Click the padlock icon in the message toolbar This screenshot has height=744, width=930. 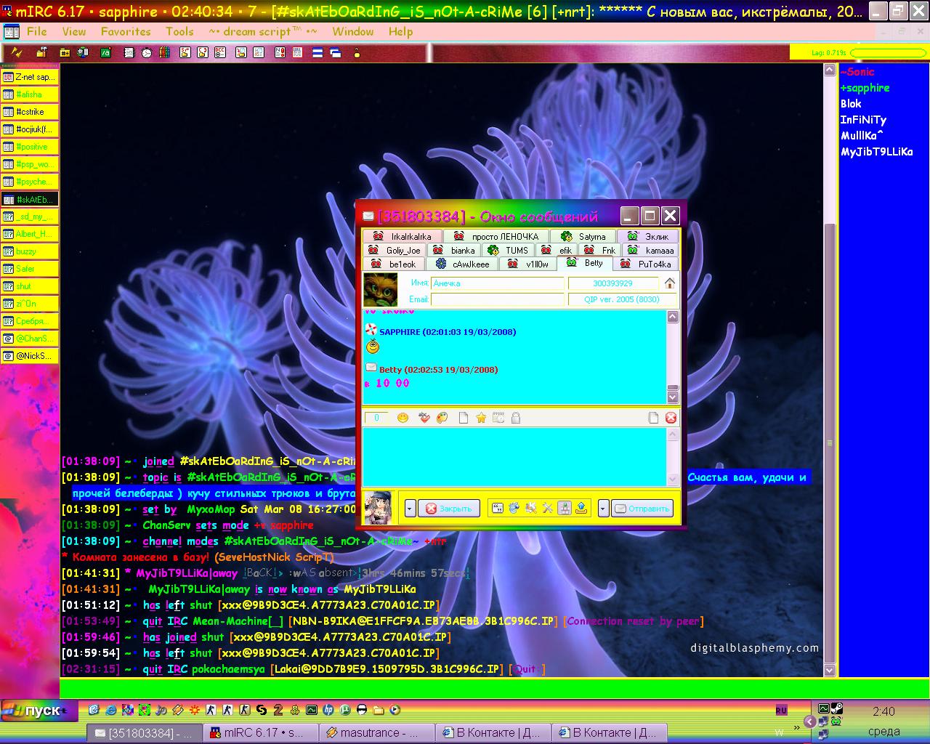[516, 418]
